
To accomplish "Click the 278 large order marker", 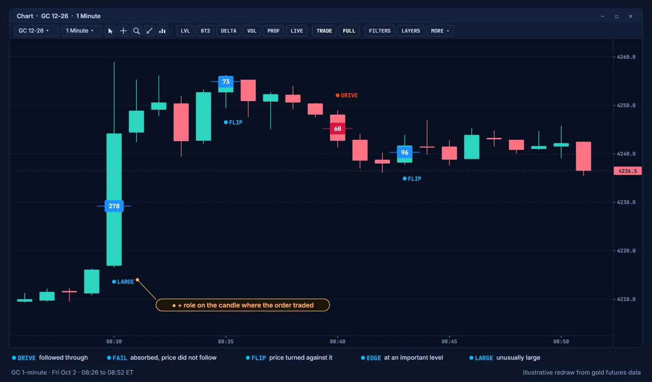I will click(114, 206).
